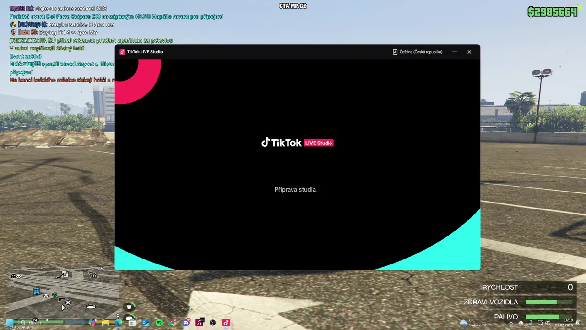
Task: Expand the hidden system tray icons
Action: [x=511, y=323]
